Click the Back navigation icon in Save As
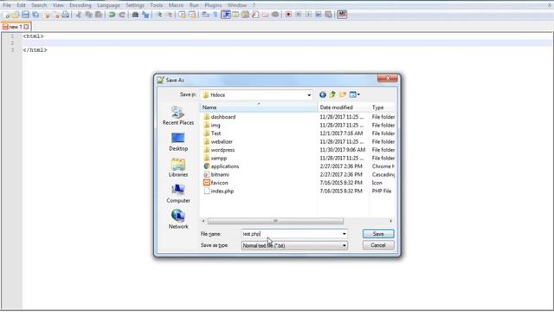Screen dimensions: 554x312 [x=323, y=94]
